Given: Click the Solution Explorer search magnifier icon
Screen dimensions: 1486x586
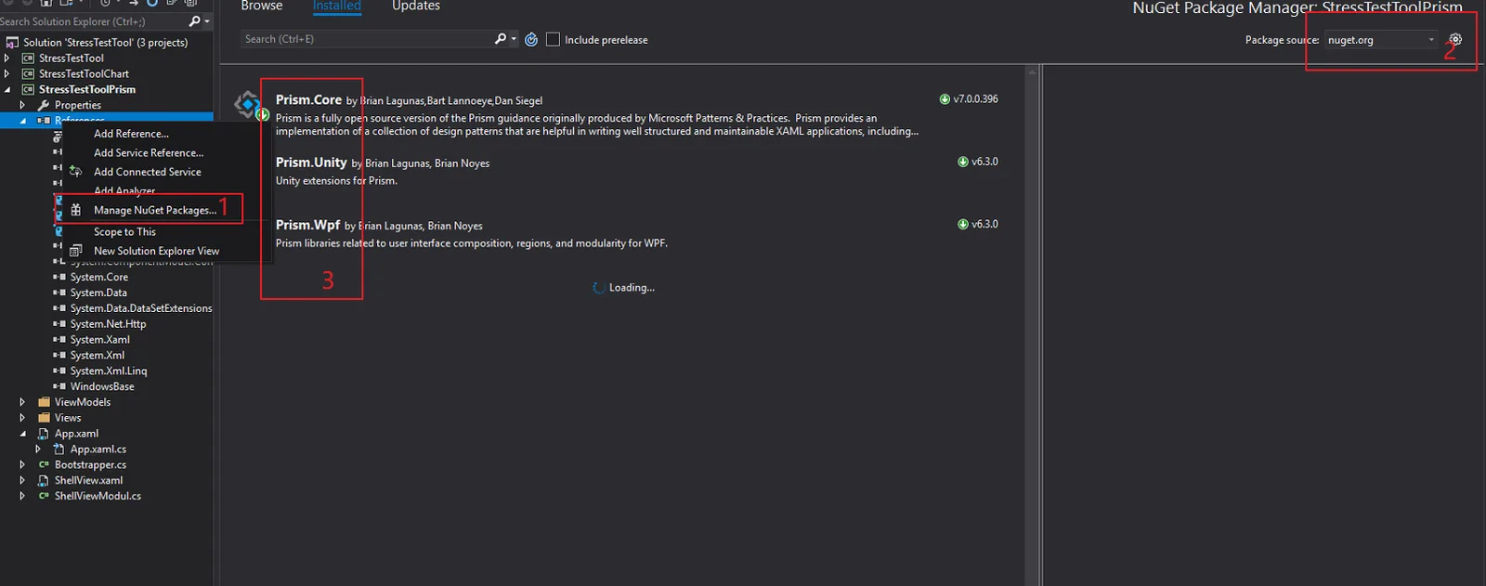Looking at the screenshot, I should click(x=193, y=21).
